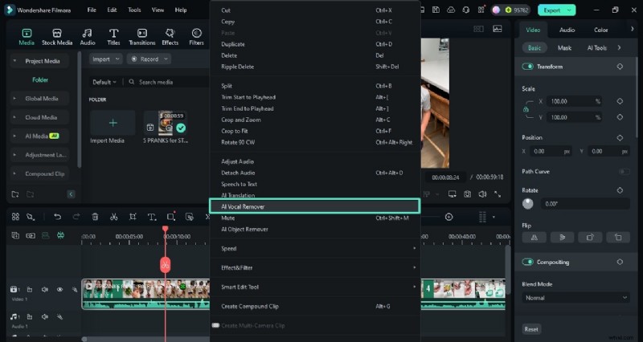
Task: Open the Titles tab
Action: (113, 36)
